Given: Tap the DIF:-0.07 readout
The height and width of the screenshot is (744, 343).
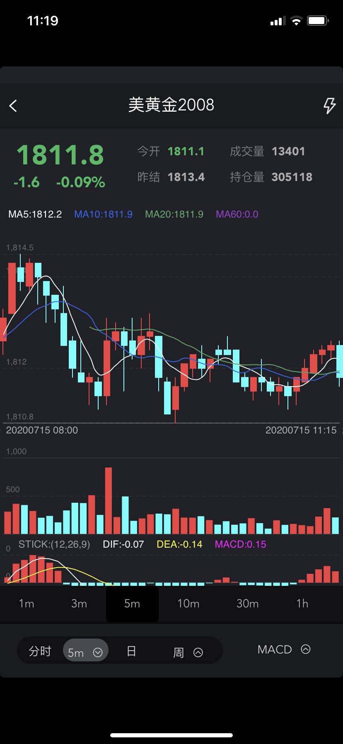Looking at the screenshot, I should (x=123, y=544).
